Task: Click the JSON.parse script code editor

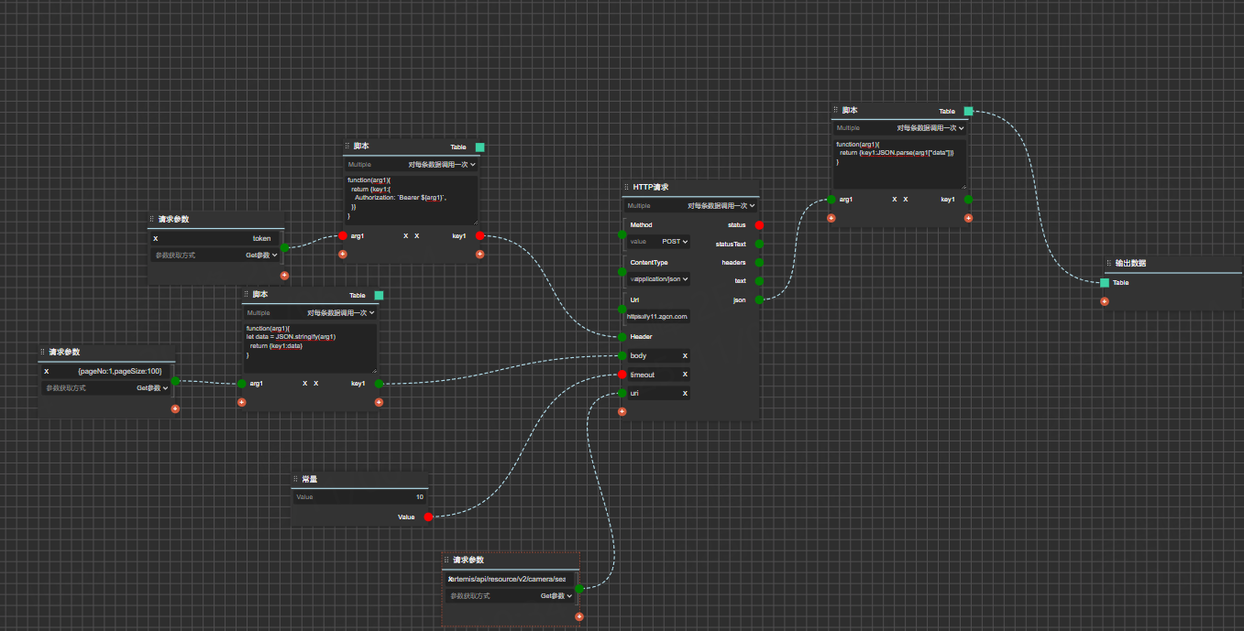Action: (x=898, y=163)
